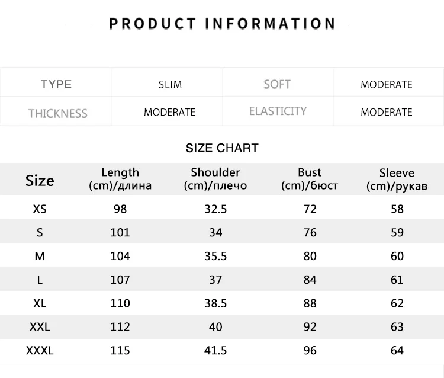Select the XXXL size row label
Image resolution: width=444 pixels, height=378 pixels.
[40, 351]
